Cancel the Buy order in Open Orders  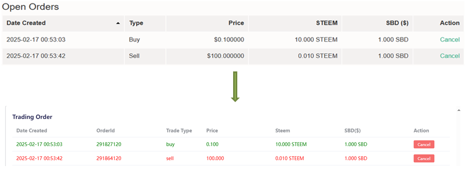[x=450, y=40]
